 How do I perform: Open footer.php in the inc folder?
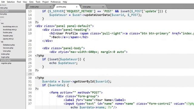[8, 32]
